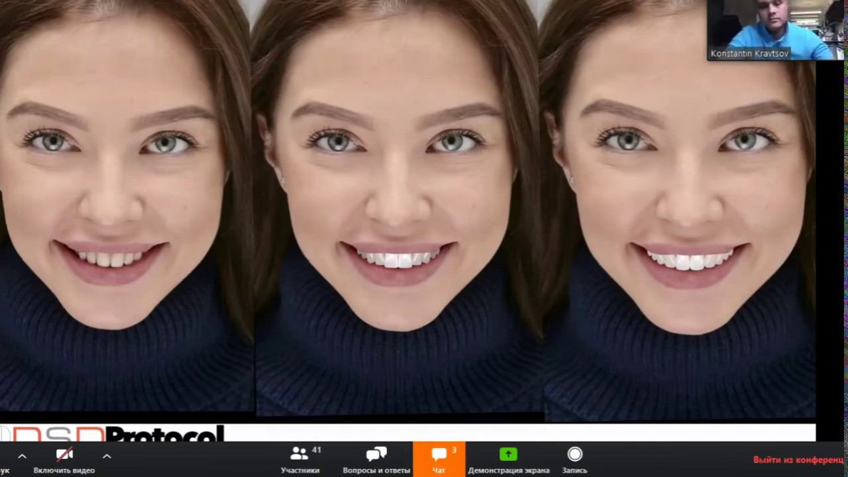
Task: Open the Участники participants panel
Action: point(300,460)
